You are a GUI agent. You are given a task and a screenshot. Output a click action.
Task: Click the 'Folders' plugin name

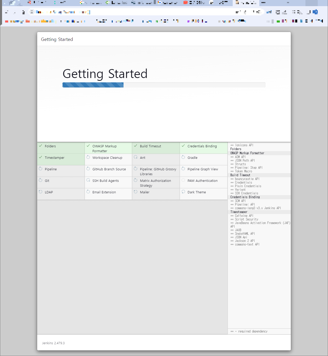tap(50, 146)
